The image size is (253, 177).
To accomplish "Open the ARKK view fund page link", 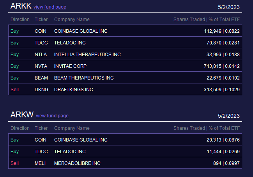I will (50, 7).
